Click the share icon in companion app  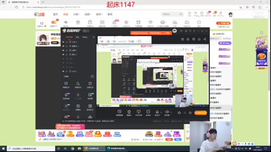pyautogui.click(x=205, y=39)
